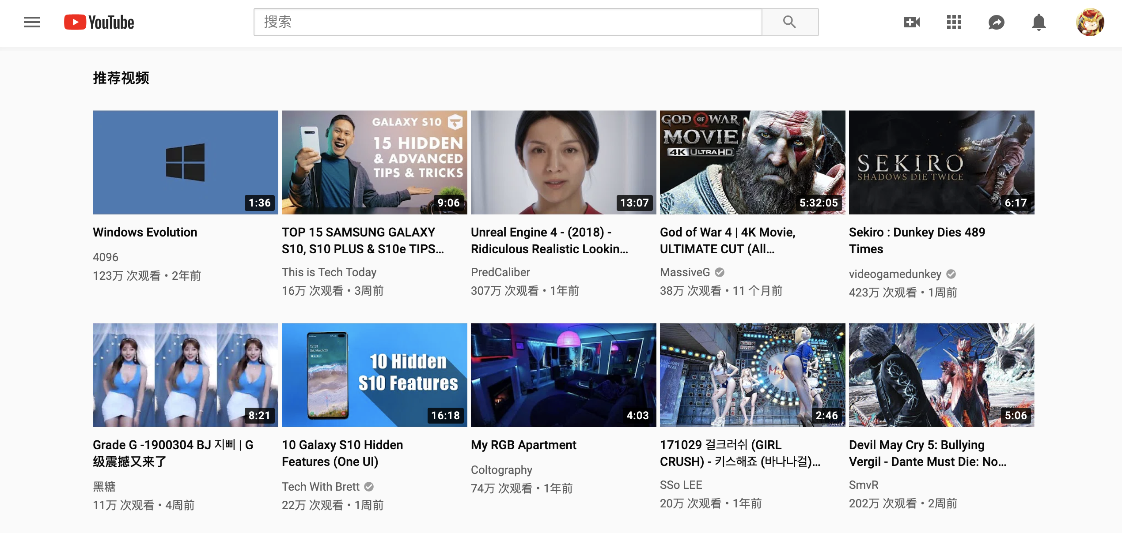Open the messages share icon
Screen dimensions: 1122x533
996,22
